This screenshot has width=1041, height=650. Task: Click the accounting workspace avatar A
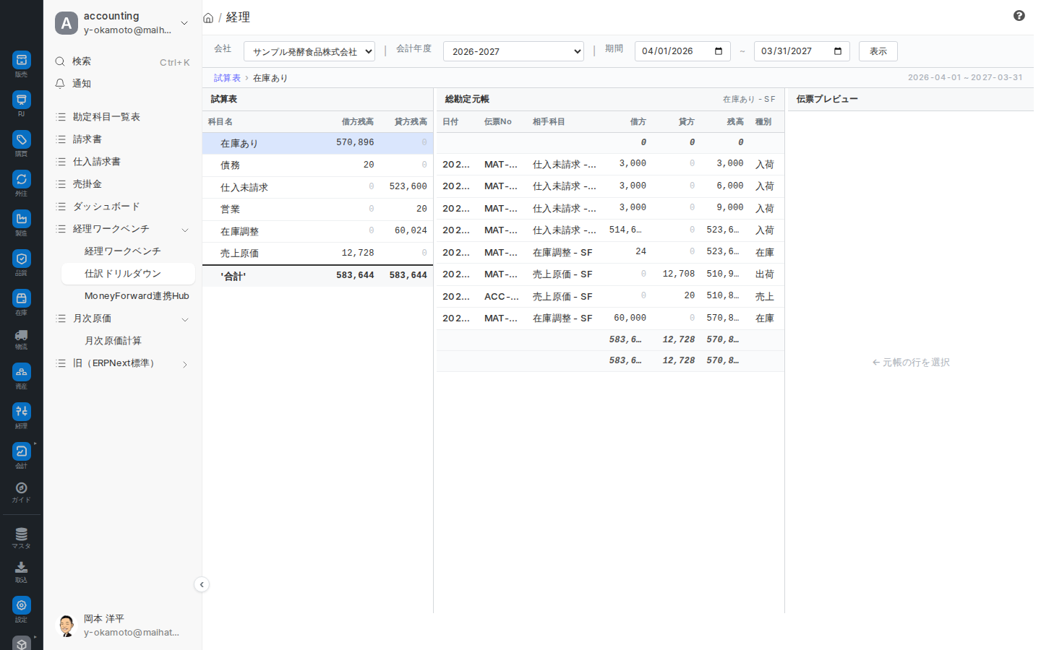[67, 23]
